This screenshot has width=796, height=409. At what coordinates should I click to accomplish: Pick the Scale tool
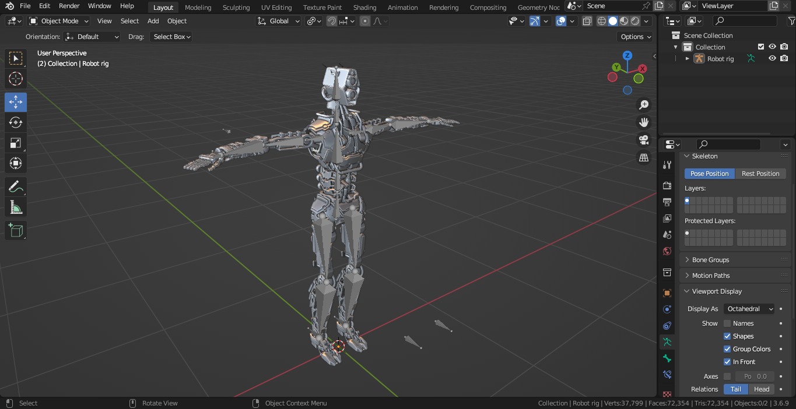click(x=16, y=143)
